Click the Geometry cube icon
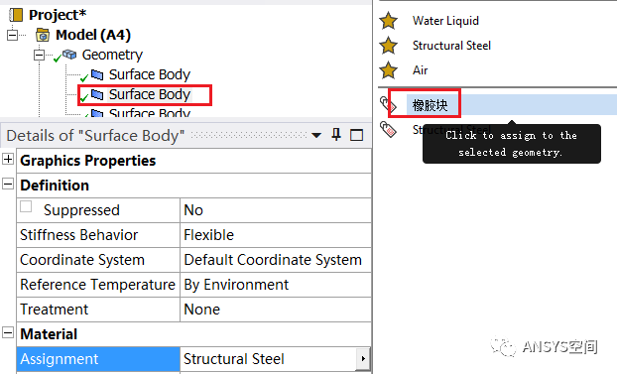Viewport: 617px width, 374px height. tap(69, 55)
